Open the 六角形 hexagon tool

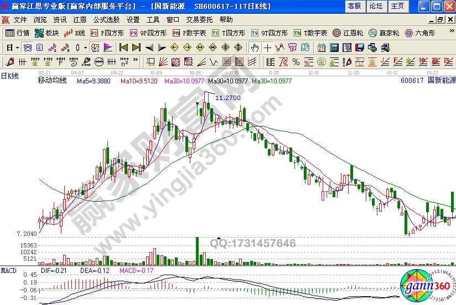(419, 33)
